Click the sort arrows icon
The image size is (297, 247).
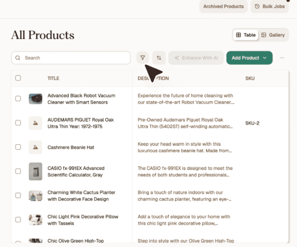point(159,58)
